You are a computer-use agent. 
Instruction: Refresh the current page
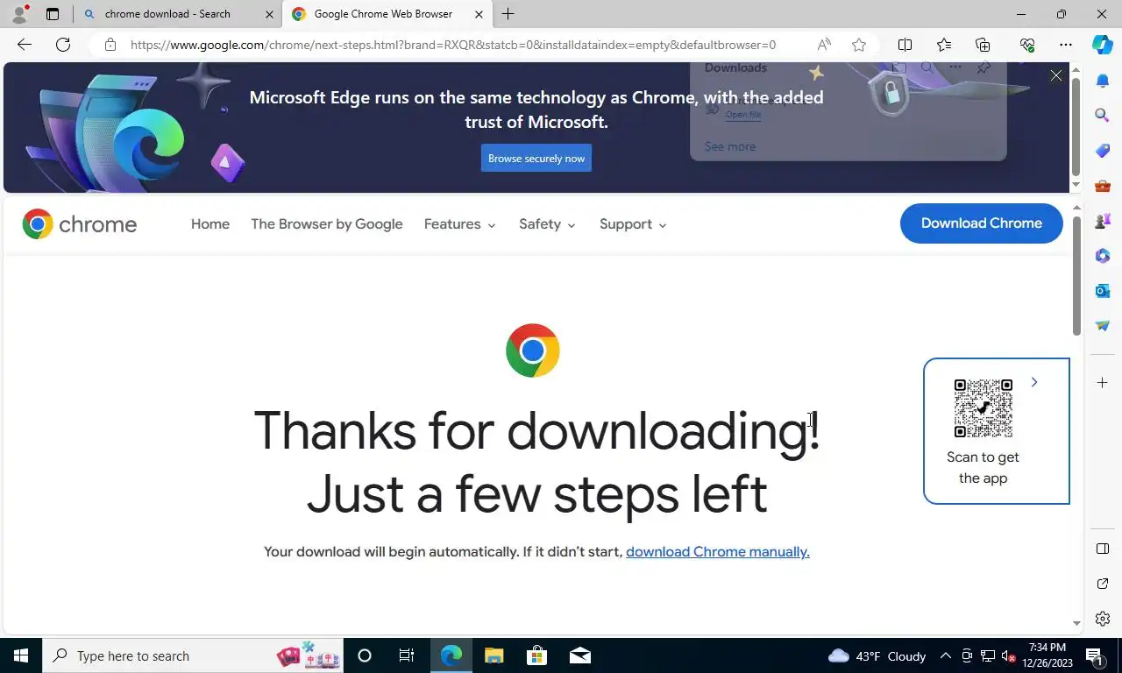pyautogui.click(x=63, y=45)
